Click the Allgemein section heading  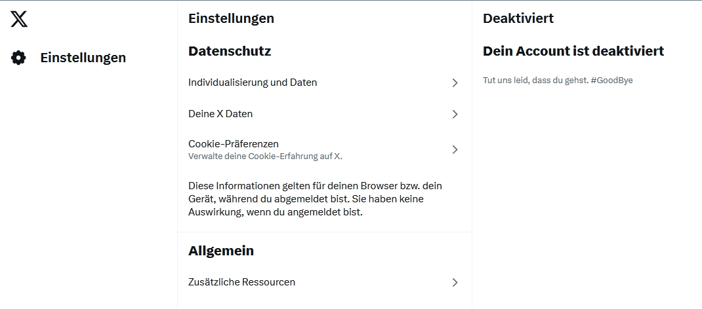coord(221,251)
